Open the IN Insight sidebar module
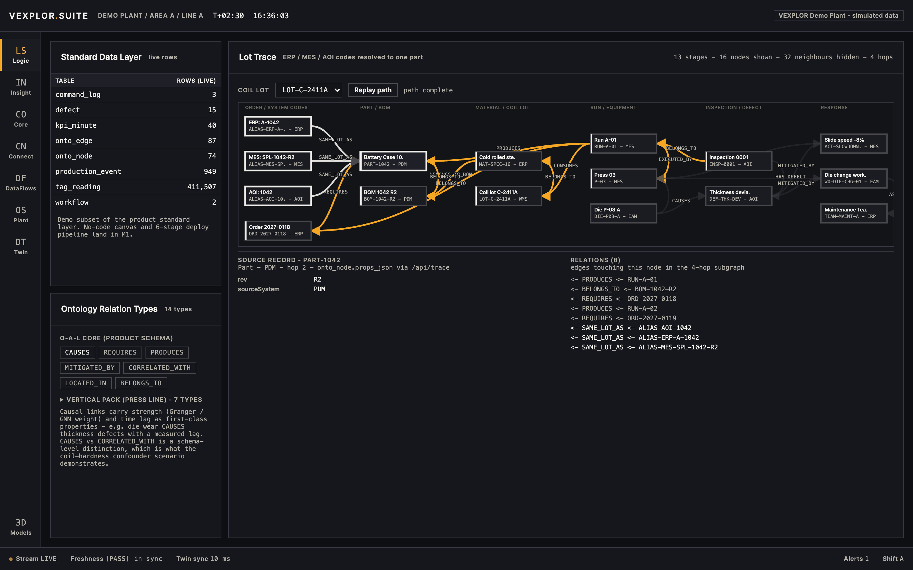 [21, 87]
